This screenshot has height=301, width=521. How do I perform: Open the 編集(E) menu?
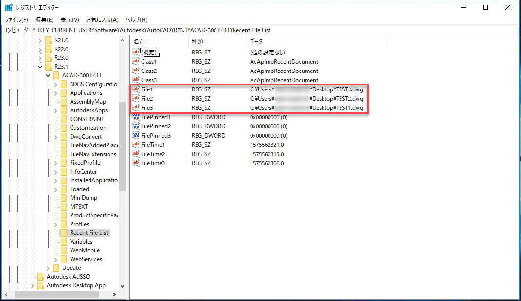(x=44, y=19)
